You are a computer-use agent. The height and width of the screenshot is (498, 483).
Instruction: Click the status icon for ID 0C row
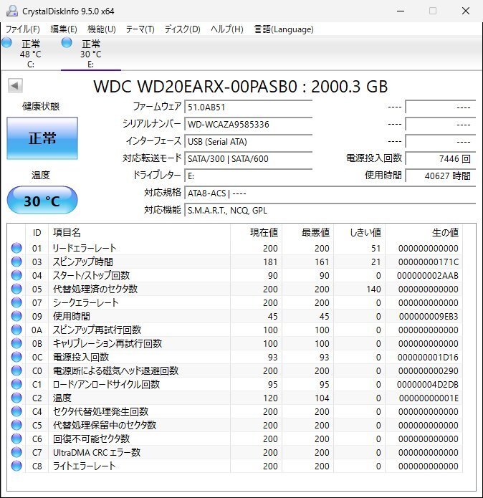pos(16,357)
